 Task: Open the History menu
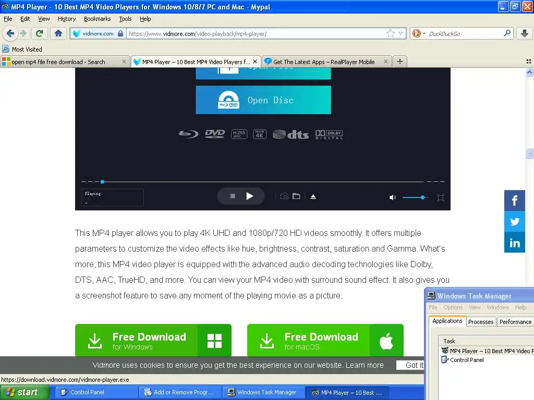coord(66,19)
